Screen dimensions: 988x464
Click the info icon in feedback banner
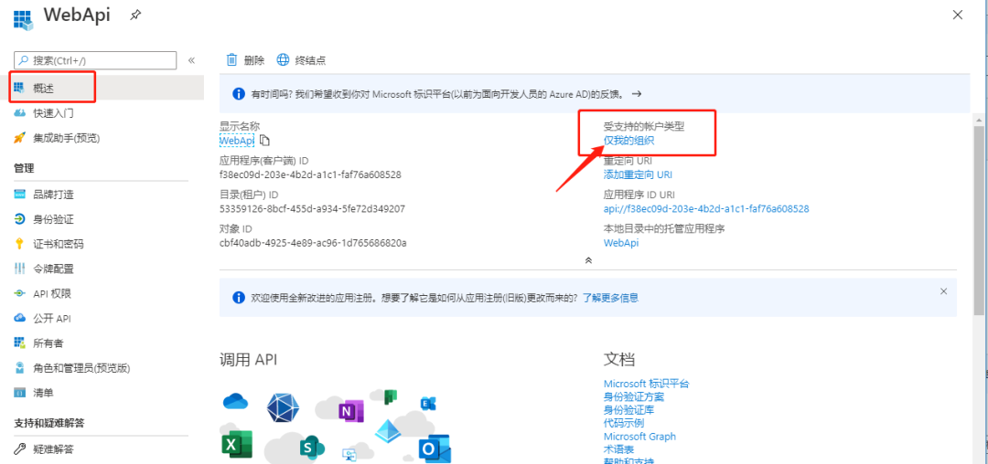pyautogui.click(x=238, y=94)
